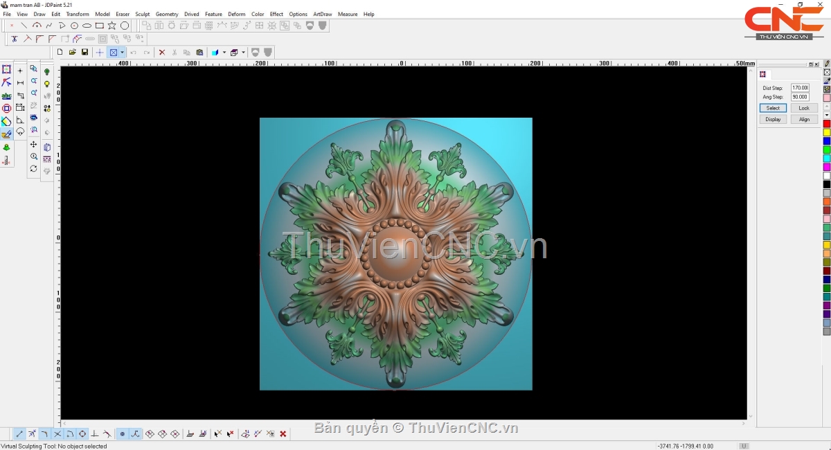This screenshot has width=831, height=450.
Task: Select the line drawing tool
Action: tap(24, 26)
